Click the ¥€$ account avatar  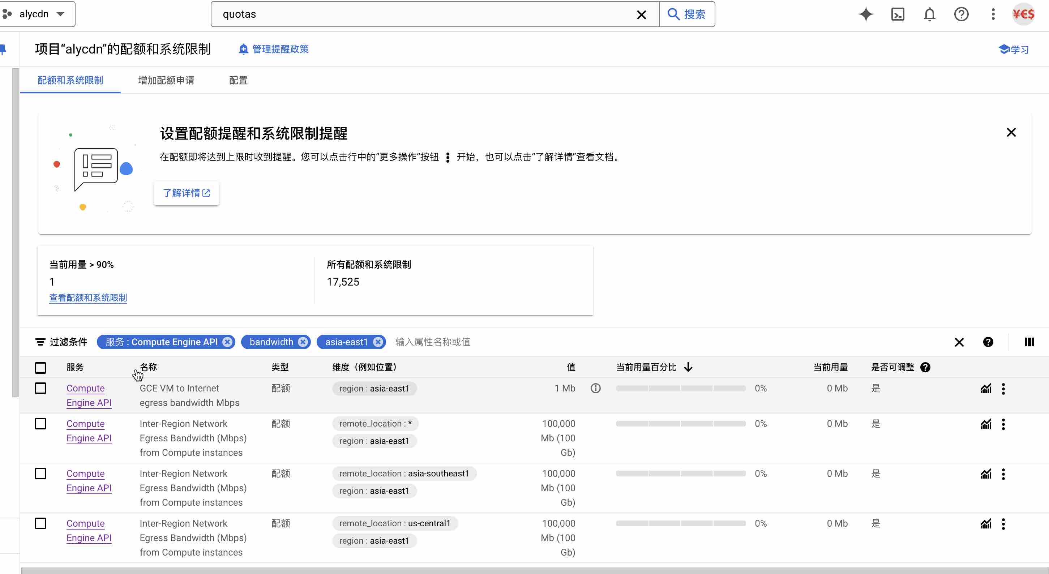tap(1023, 14)
